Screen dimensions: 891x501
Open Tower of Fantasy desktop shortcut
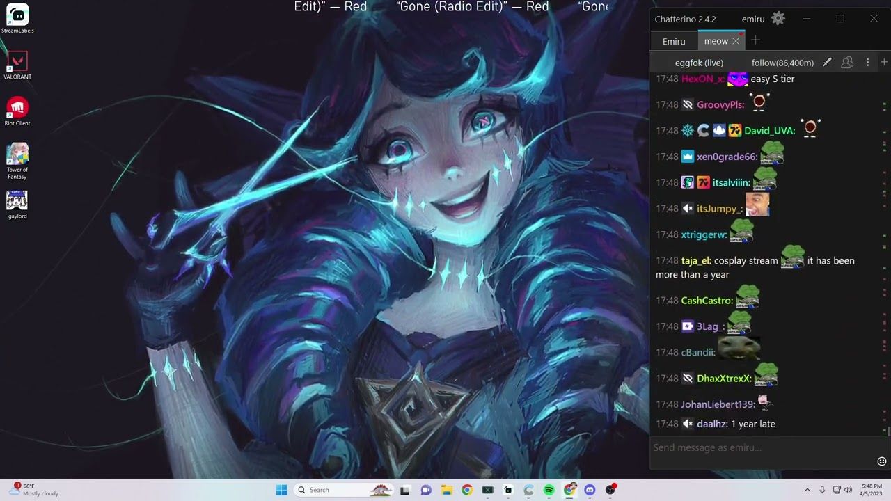[x=17, y=161]
